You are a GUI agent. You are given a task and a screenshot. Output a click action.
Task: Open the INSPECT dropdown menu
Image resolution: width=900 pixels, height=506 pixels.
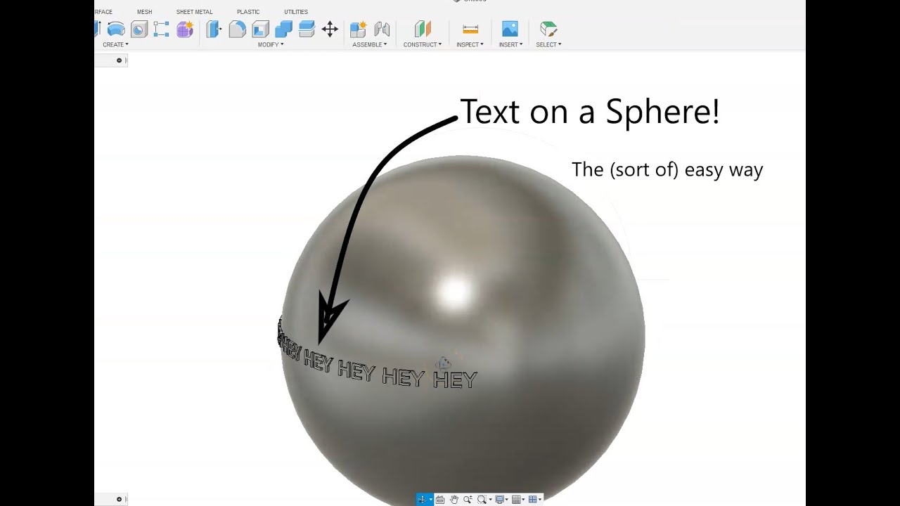tap(470, 44)
